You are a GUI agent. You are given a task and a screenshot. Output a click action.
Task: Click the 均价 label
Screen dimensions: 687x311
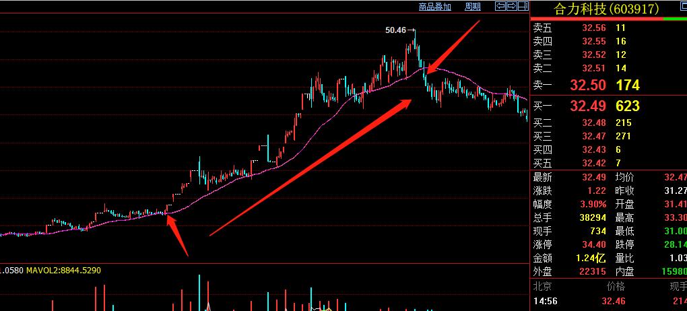coord(624,178)
